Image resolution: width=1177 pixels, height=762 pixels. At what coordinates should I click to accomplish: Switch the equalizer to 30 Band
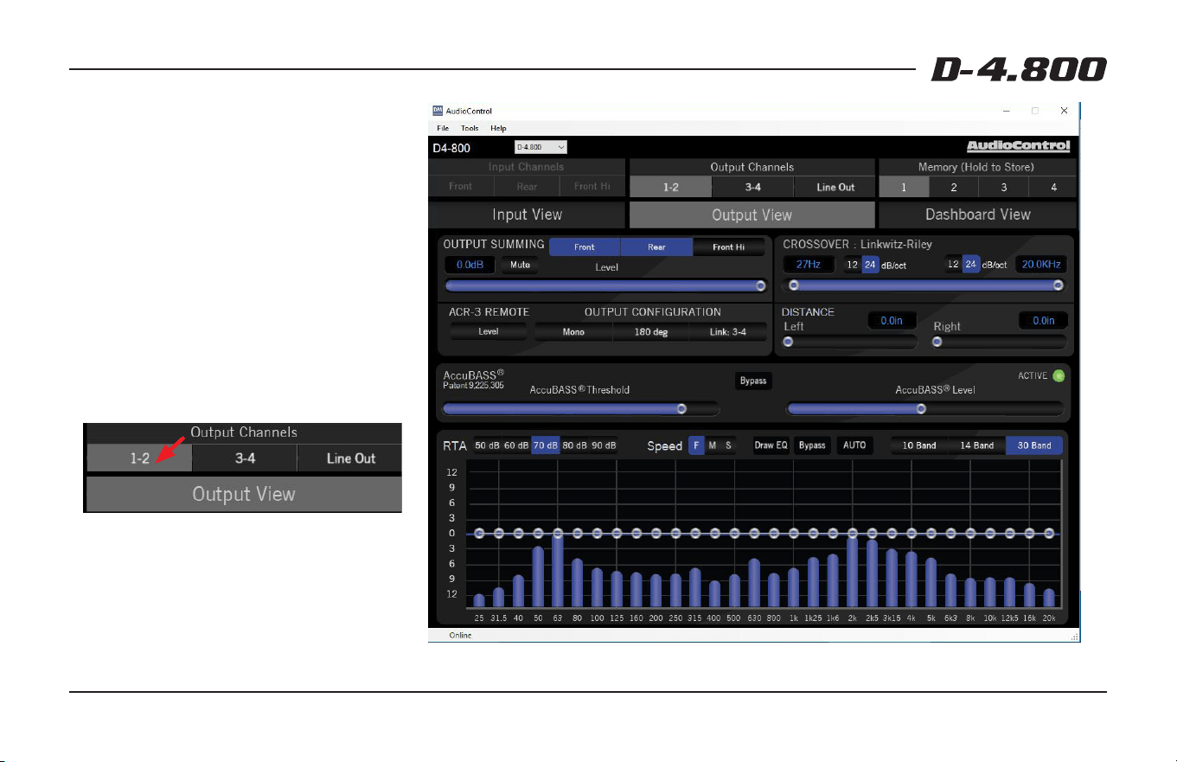click(1034, 445)
